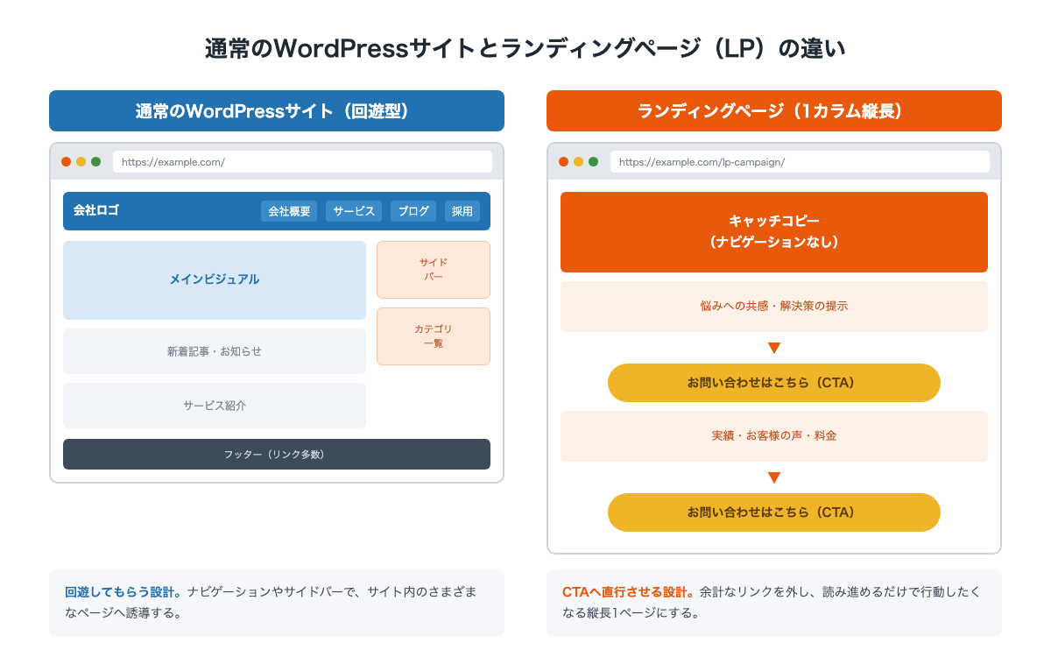This screenshot has width=1051, height=650.
Task: Open the サイドバー box
Action: tap(434, 270)
